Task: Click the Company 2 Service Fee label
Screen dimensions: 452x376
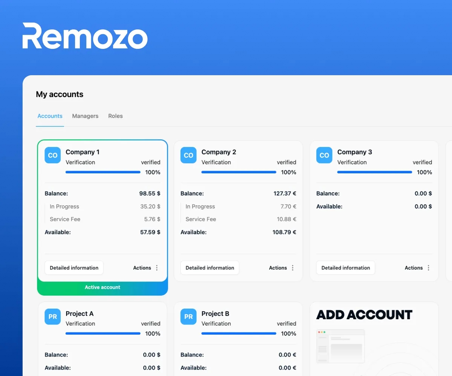Action: coord(201,219)
